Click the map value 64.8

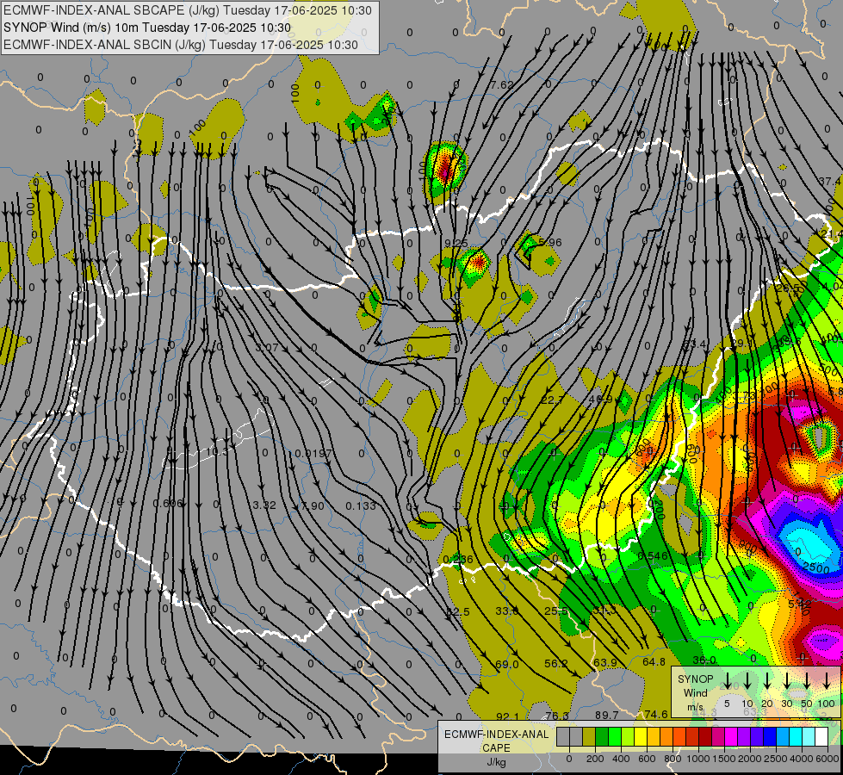point(654,662)
